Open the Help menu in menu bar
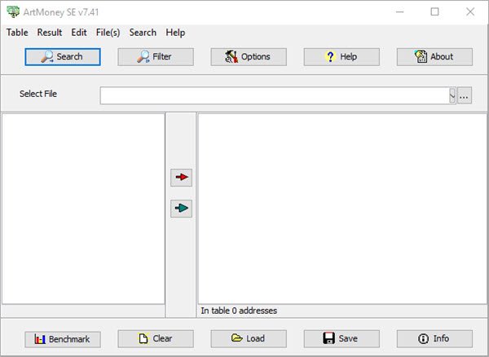This screenshot has width=489, height=357. (175, 33)
